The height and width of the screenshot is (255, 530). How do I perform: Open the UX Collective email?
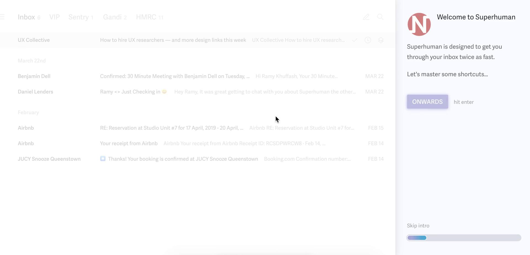(198, 40)
